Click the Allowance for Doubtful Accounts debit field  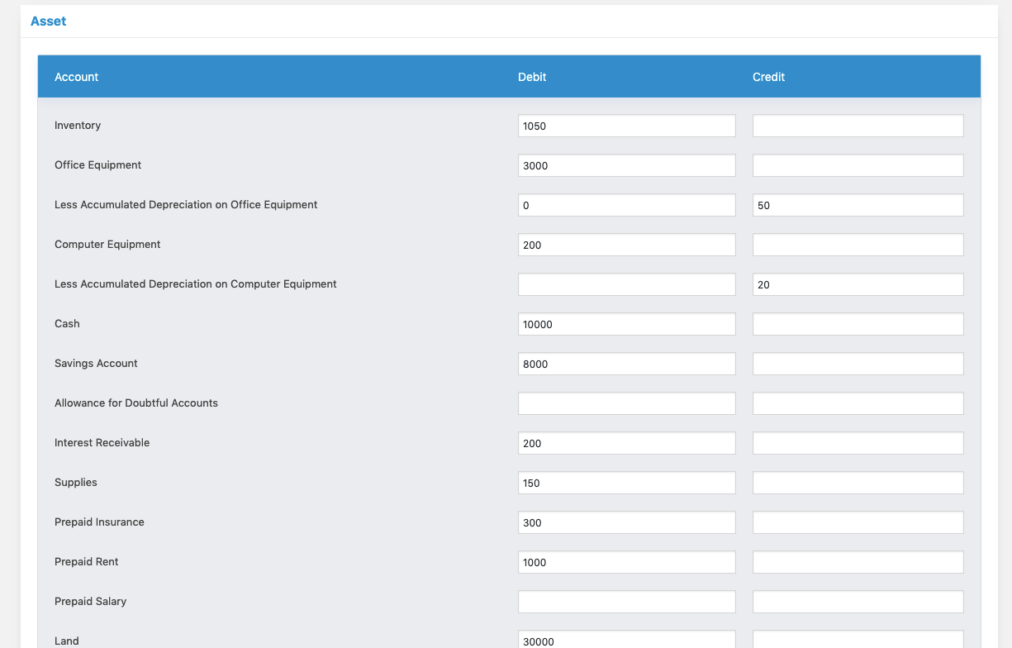point(626,403)
